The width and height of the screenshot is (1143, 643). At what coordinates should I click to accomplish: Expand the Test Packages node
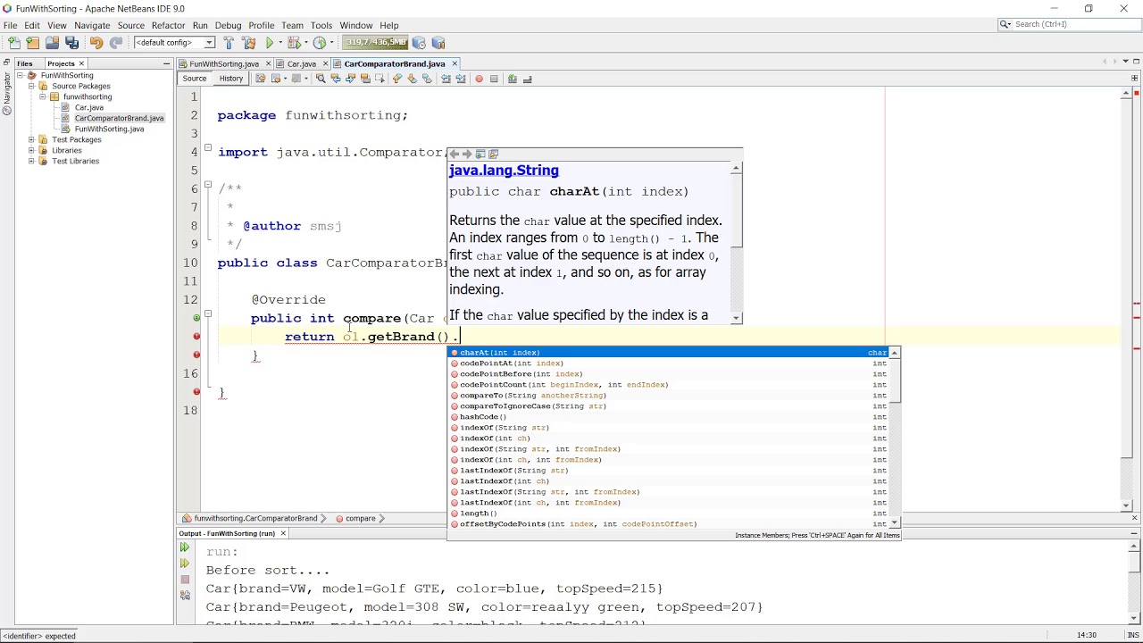coord(31,139)
